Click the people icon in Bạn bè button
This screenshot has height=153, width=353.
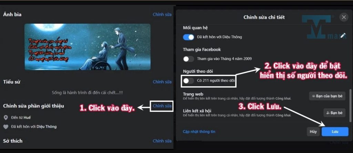point(328,113)
